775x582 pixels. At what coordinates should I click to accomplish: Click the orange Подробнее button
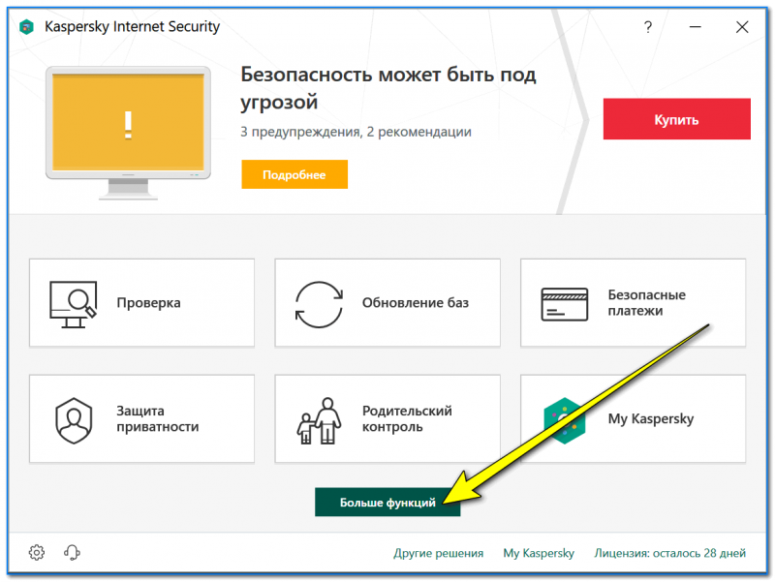(294, 174)
